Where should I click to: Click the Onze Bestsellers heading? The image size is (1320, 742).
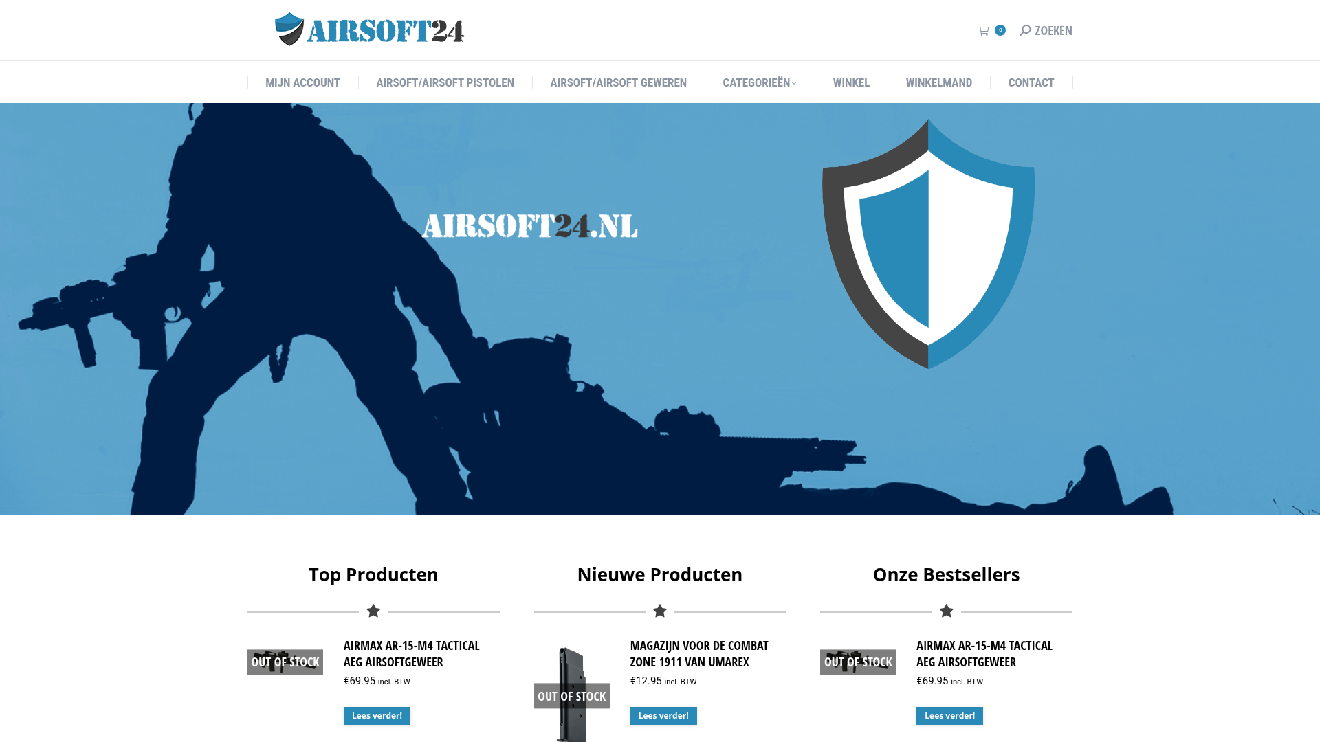pyautogui.click(x=946, y=574)
